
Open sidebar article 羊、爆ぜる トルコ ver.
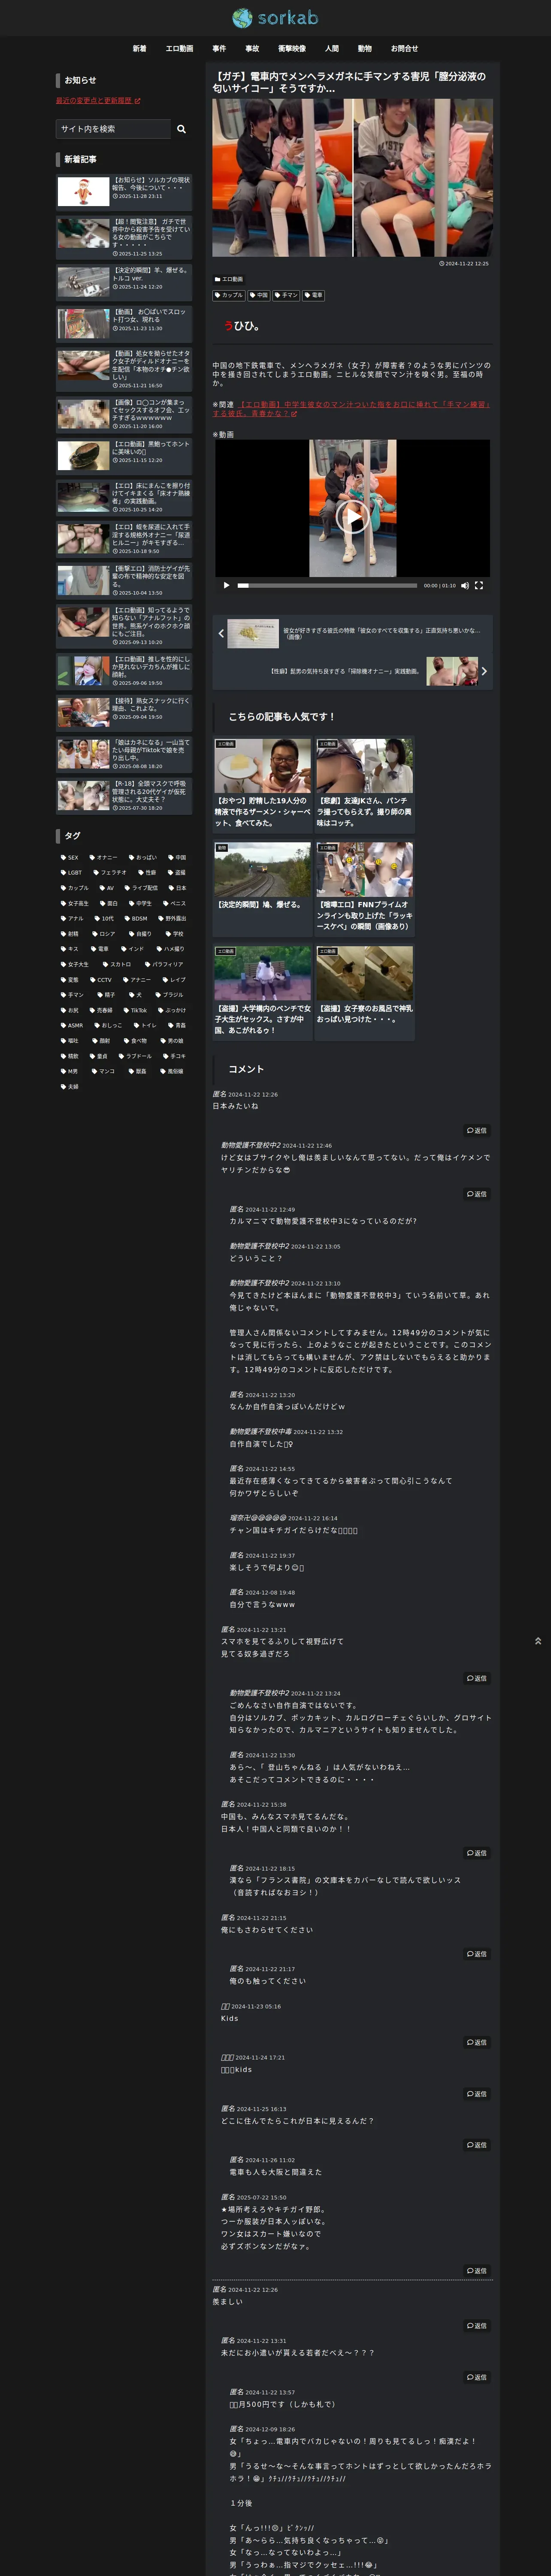[x=124, y=282]
